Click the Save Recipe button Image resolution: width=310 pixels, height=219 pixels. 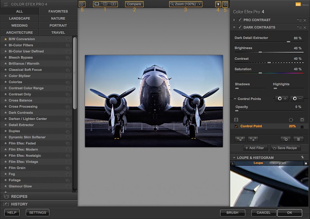coord(286,148)
